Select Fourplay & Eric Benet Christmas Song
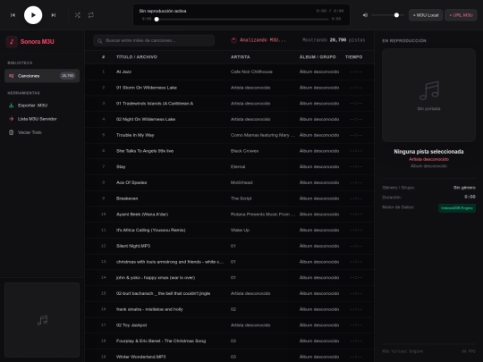483x362 pixels. 230,341
